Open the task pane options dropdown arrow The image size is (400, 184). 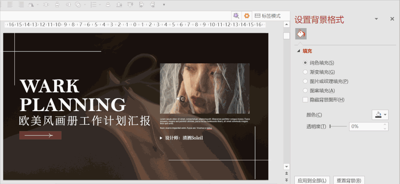(376, 19)
